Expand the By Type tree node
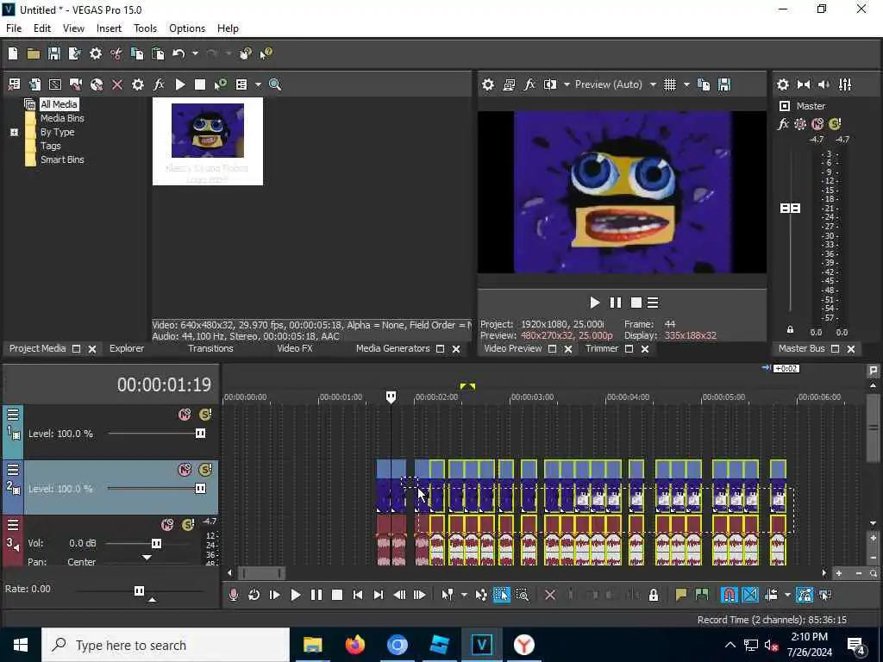The image size is (883, 662). coord(14,132)
